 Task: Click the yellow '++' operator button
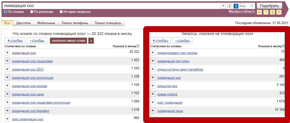[x=259, y=12]
